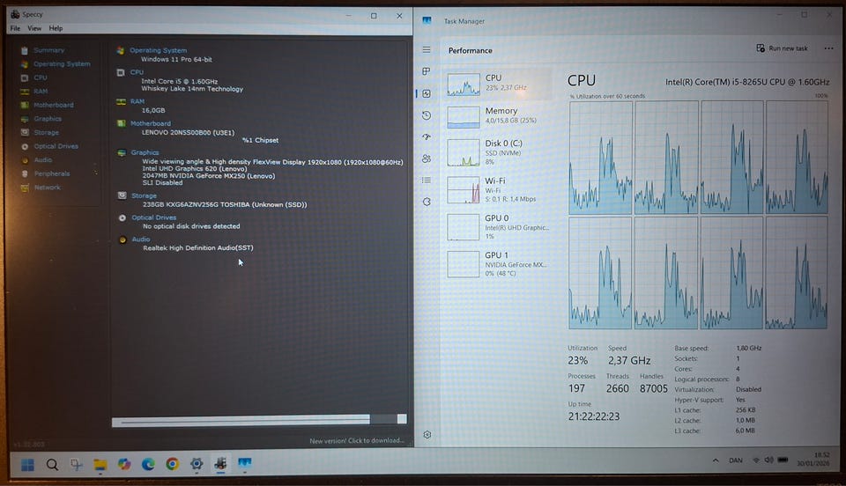Select Disk 0 (C:) performance item
Image resolution: width=846 pixels, height=486 pixels.
[498, 152]
